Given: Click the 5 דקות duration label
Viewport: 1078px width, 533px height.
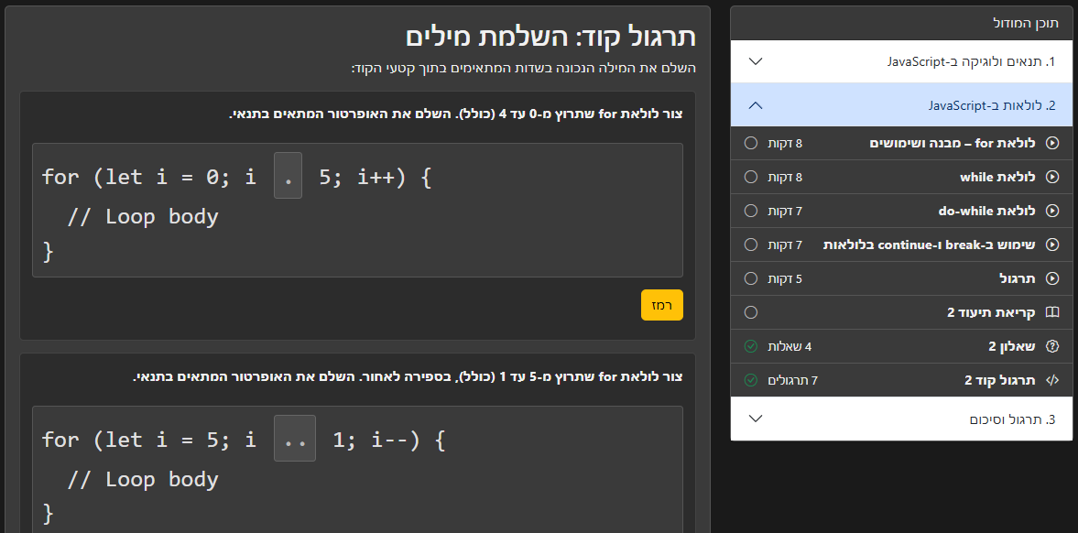Looking at the screenshot, I should (x=785, y=278).
